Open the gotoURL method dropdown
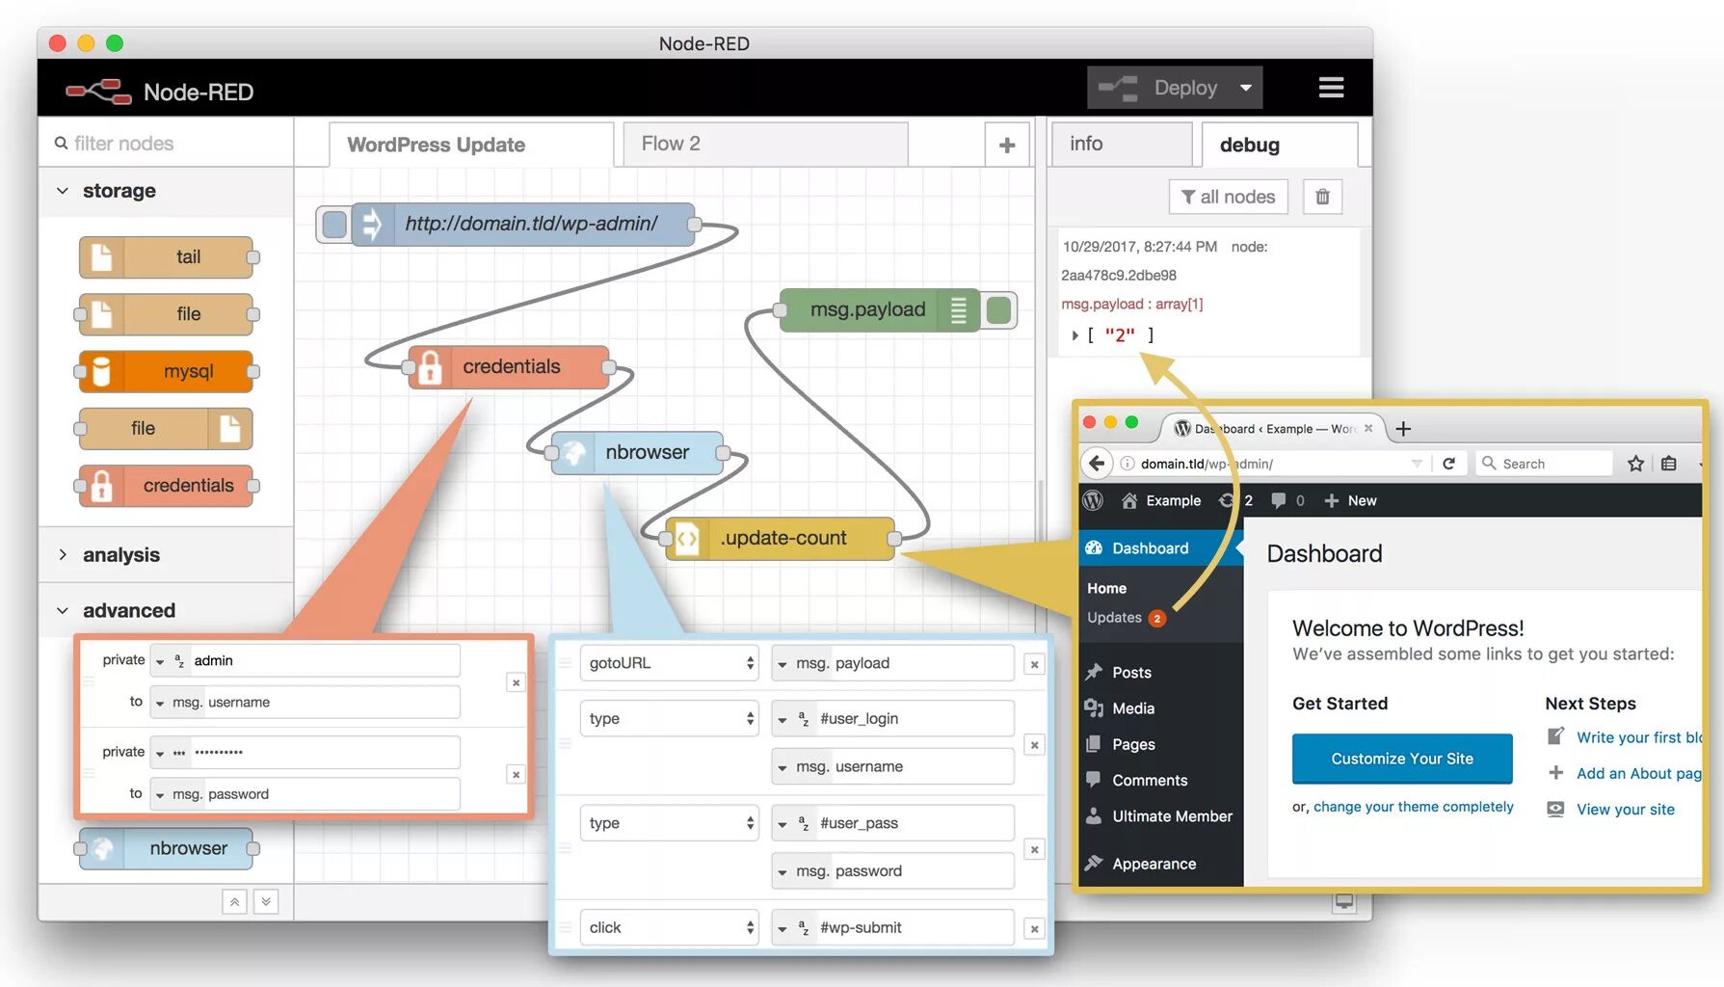Viewport: 1724px width, 987px height. pos(669,663)
